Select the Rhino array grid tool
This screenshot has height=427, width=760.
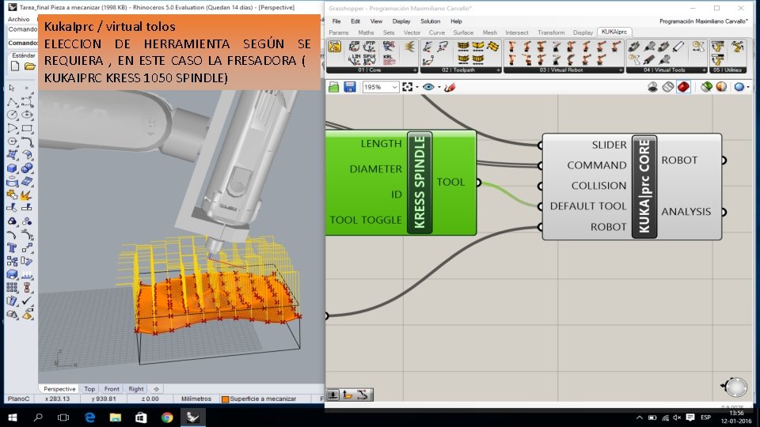12,288
